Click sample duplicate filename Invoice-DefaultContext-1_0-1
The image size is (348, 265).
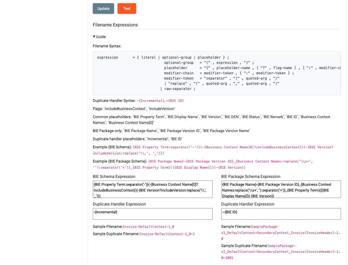[167, 234]
